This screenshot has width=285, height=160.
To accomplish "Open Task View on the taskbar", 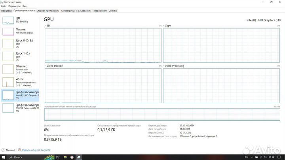I will pos(58,157).
